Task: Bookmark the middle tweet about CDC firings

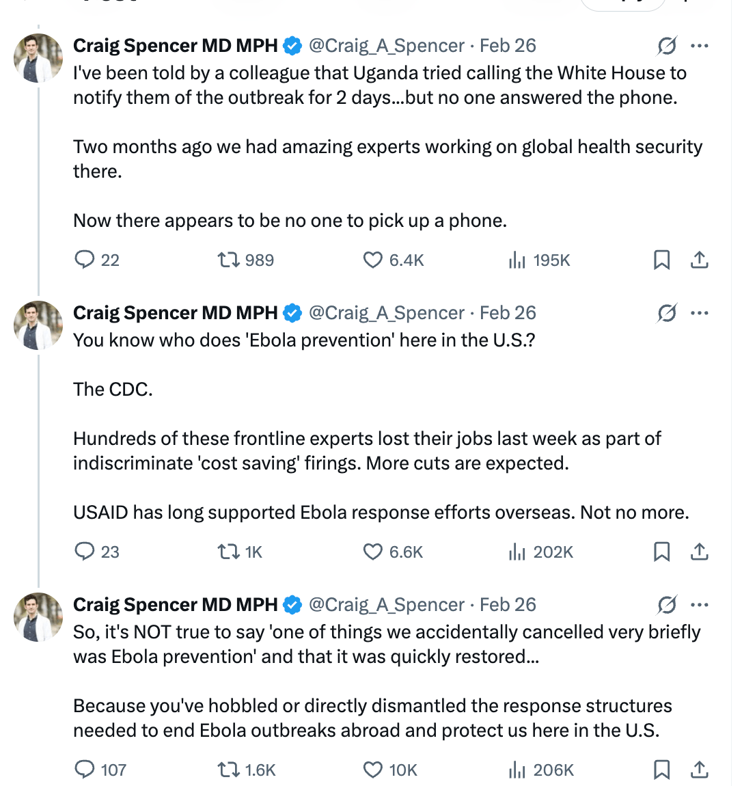Action: pos(661,552)
